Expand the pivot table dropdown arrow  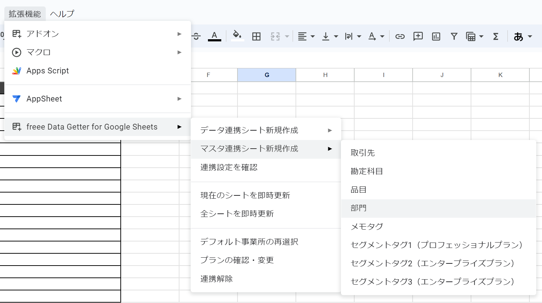(x=482, y=36)
